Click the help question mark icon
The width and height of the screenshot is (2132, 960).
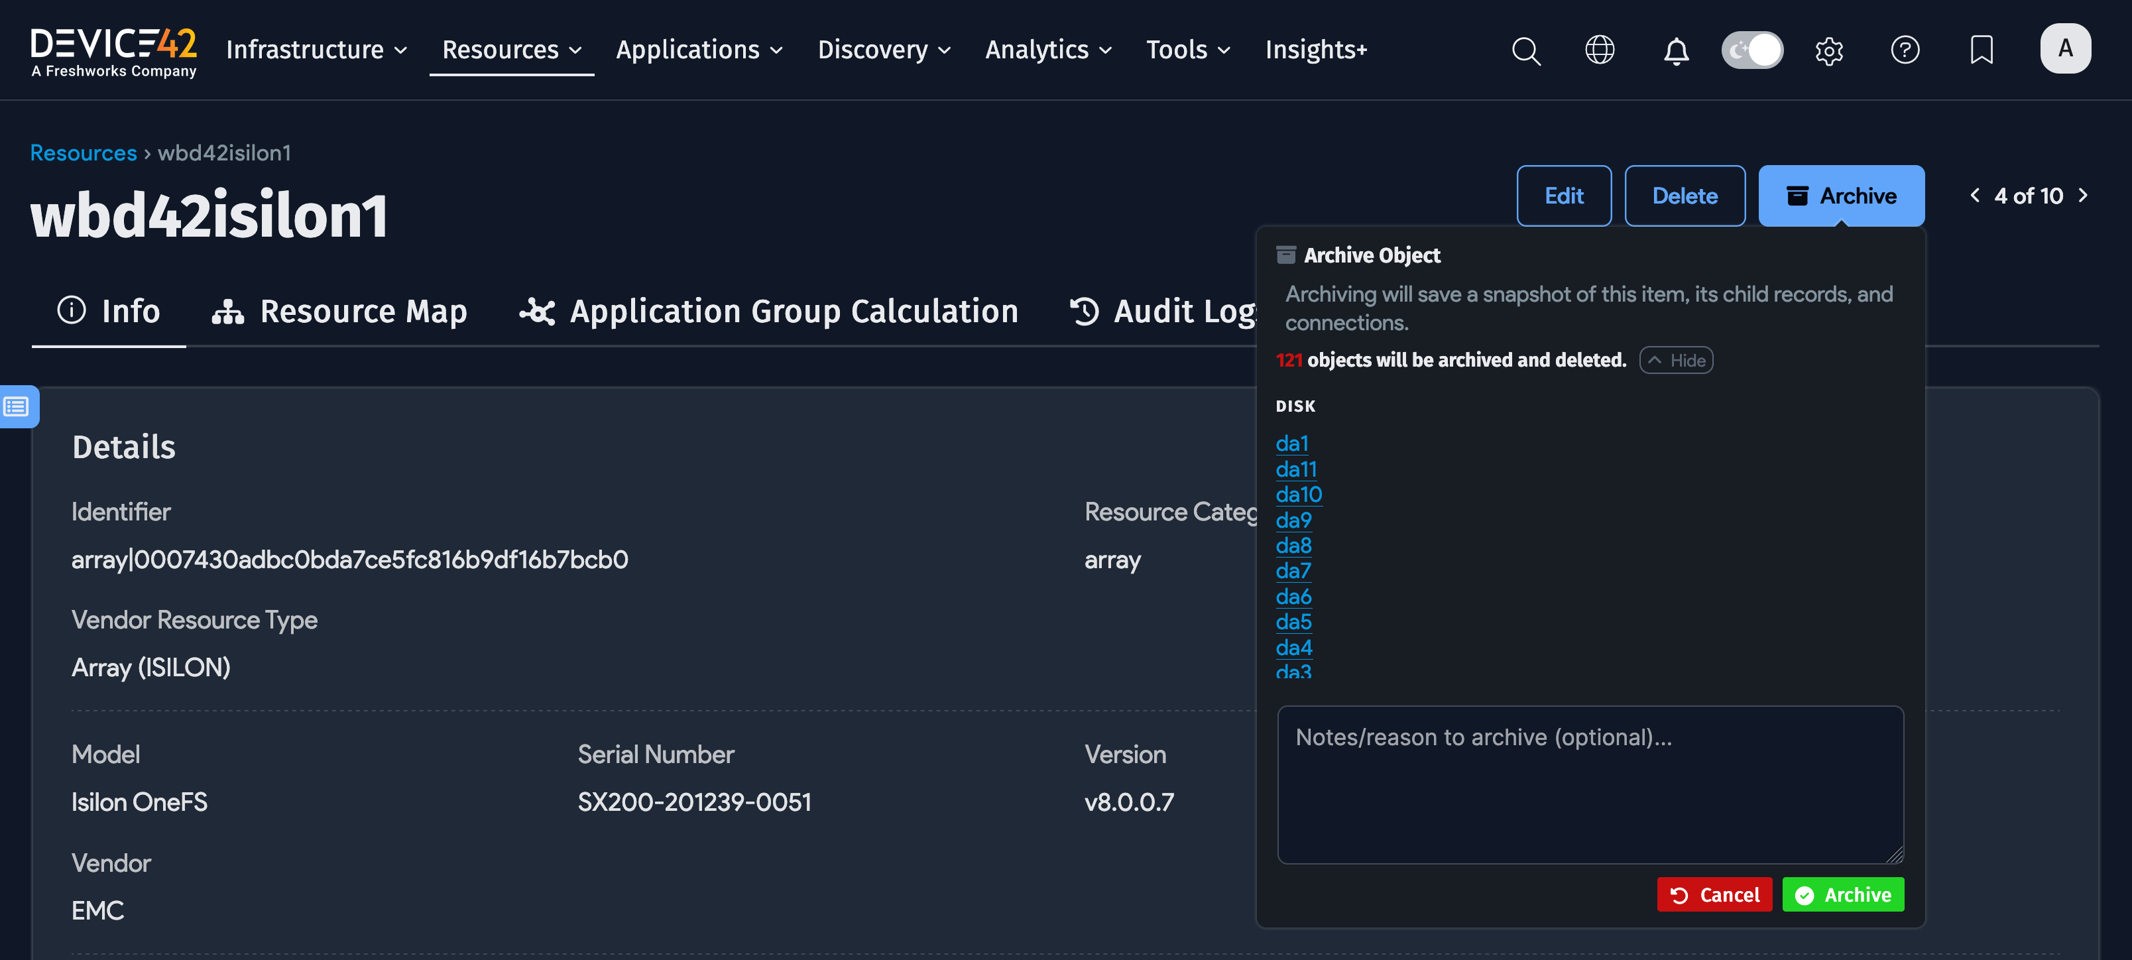(1905, 50)
